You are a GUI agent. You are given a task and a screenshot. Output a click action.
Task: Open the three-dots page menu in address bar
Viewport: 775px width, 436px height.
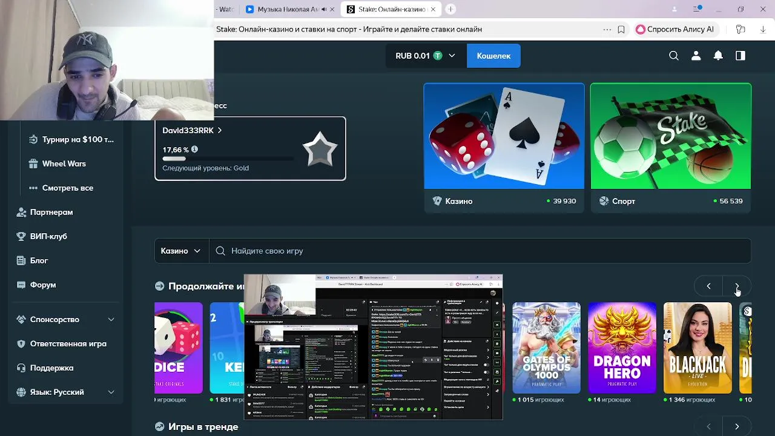[x=607, y=29]
